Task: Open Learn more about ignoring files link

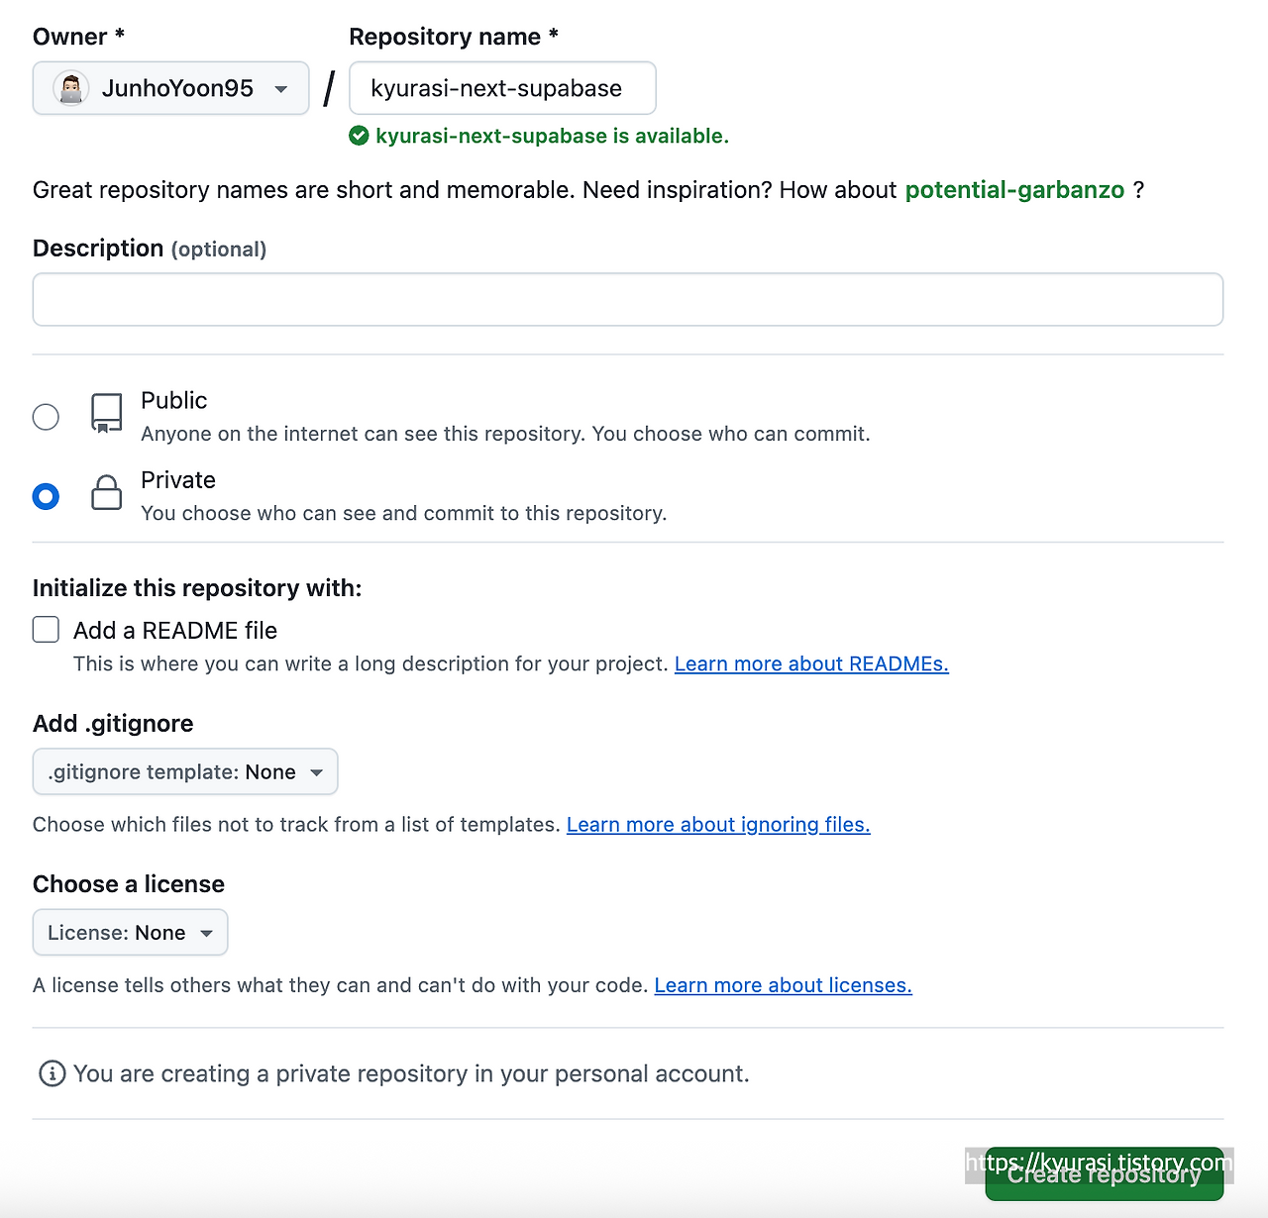Action: (x=718, y=824)
